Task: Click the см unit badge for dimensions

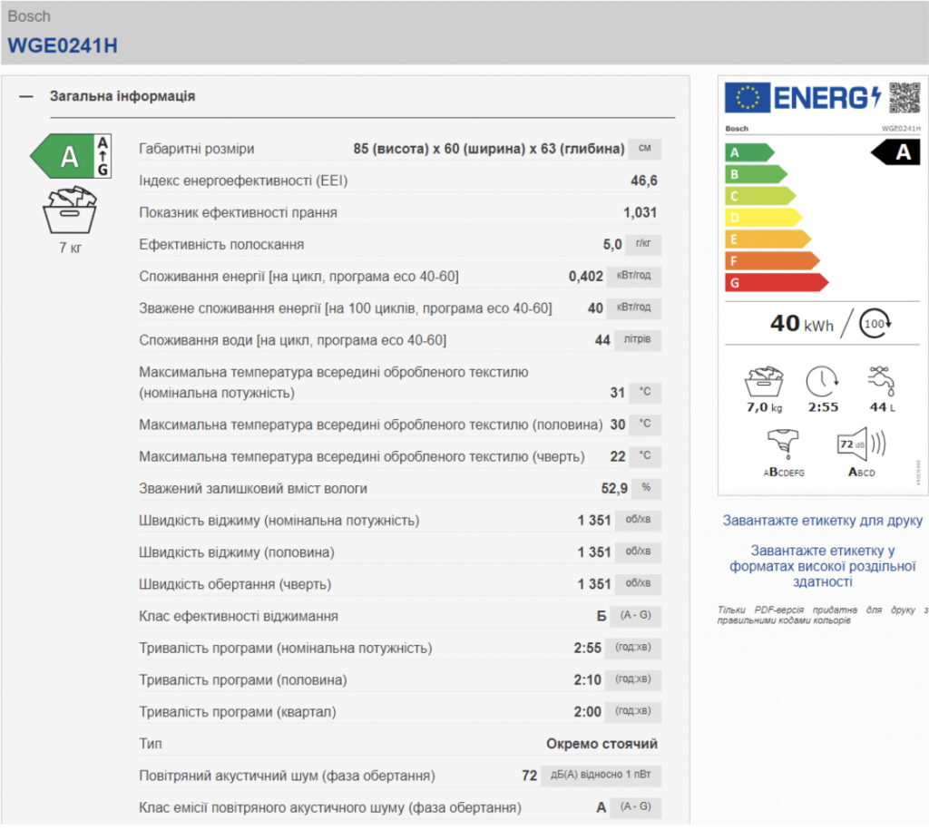Action: (645, 149)
